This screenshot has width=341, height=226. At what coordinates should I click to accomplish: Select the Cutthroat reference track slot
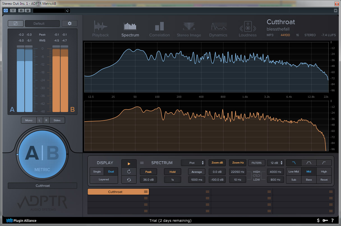[x=118, y=192]
